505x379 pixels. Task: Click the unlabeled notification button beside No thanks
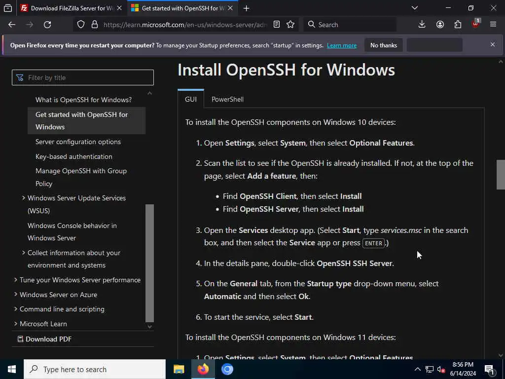tap(434, 45)
